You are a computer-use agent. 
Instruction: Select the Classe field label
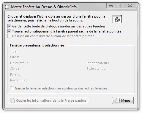click(16, 57)
